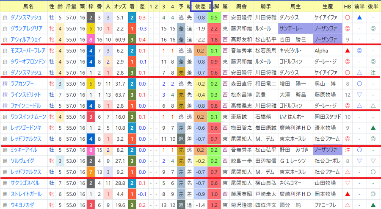The image size is (381, 209).
Task: Click the 後半 column header
Action: pyautogui.click(x=373, y=6)
